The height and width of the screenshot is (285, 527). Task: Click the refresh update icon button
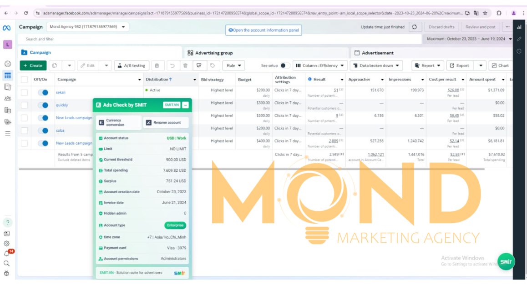(x=415, y=27)
